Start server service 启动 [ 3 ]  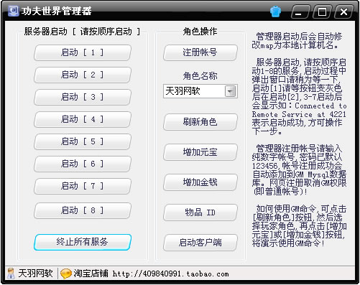click(83, 97)
